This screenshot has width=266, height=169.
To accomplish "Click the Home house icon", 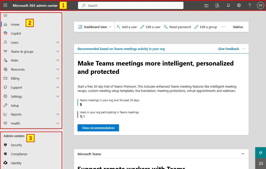I will tap(6, 24).
